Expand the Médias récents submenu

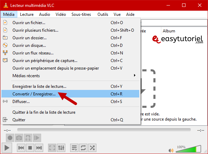click(x=70, y=76)
